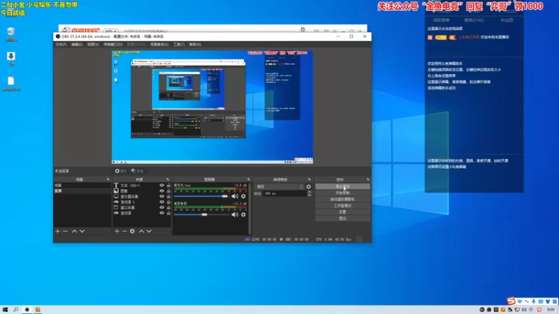The height and width of the screenshot is (314, 559).
Task: Remove the selected source with the minus icon
Action: tap(124, 232)
